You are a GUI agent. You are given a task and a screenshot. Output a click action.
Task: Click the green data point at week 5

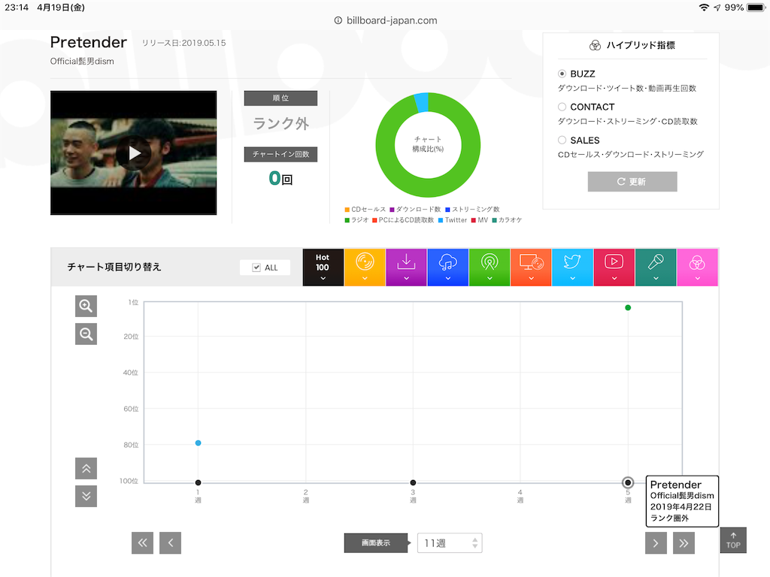pos(628,307)
